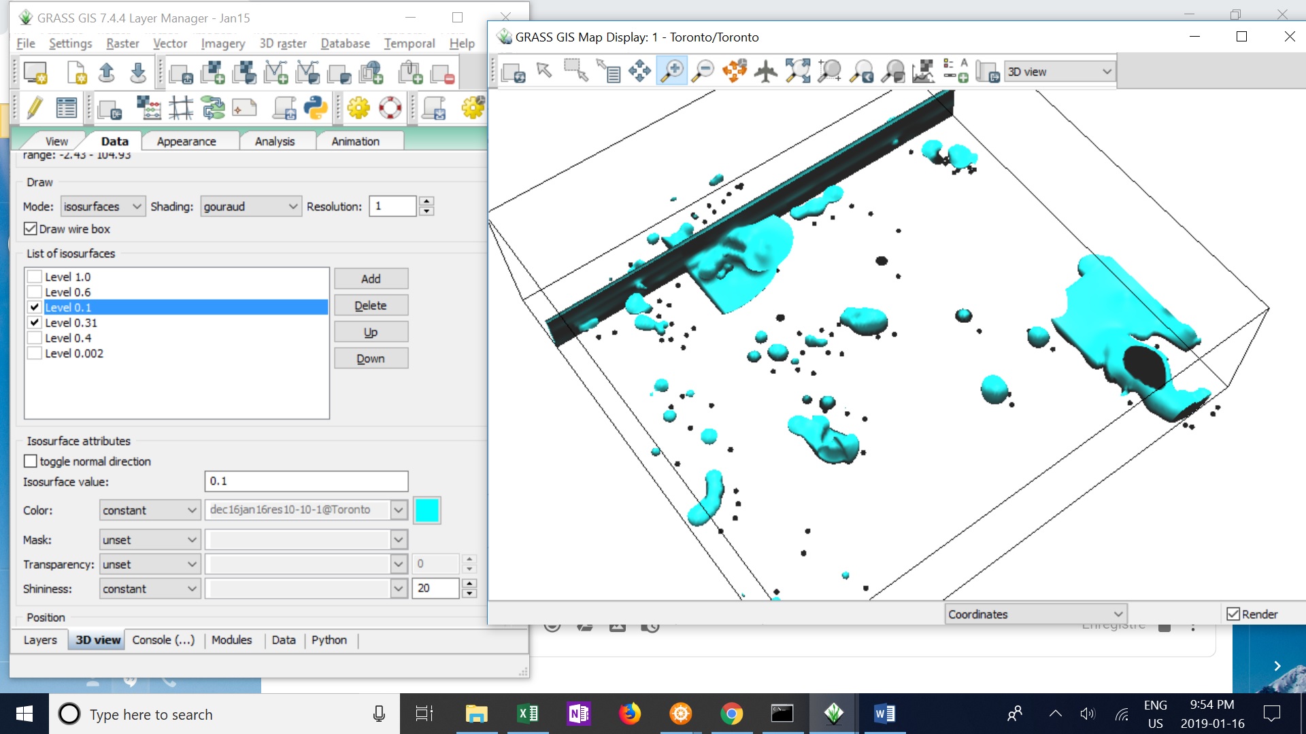Screen dimensions: 1306x734
Task: Click the Return to previous zoom icon
Action: pyautogui.click(x=861, y=71)
